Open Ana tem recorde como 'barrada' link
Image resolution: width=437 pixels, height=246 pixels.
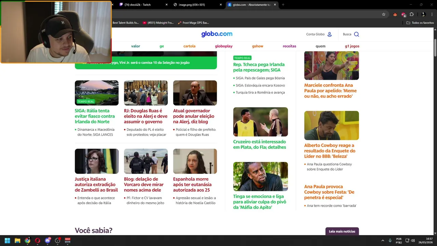[x=332, y=206]
